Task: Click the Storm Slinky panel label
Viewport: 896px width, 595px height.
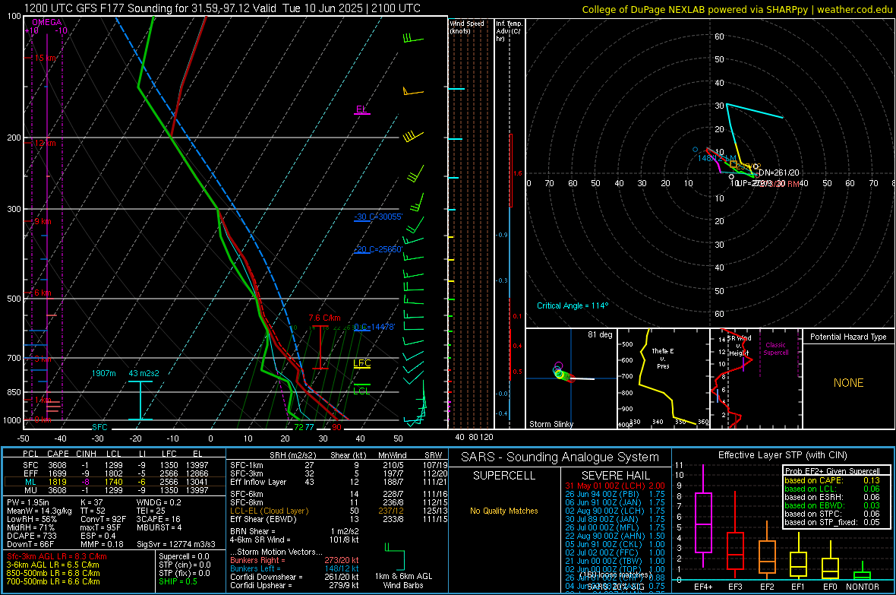Action: [551, 424]
